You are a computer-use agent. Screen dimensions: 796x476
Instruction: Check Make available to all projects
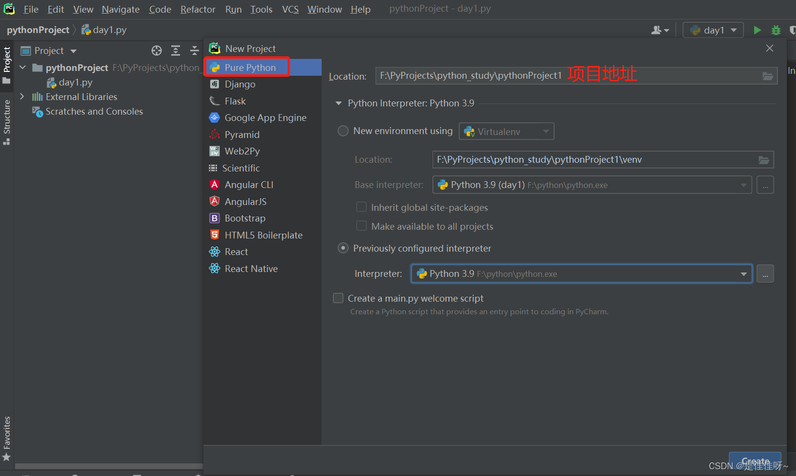(362, 226)
